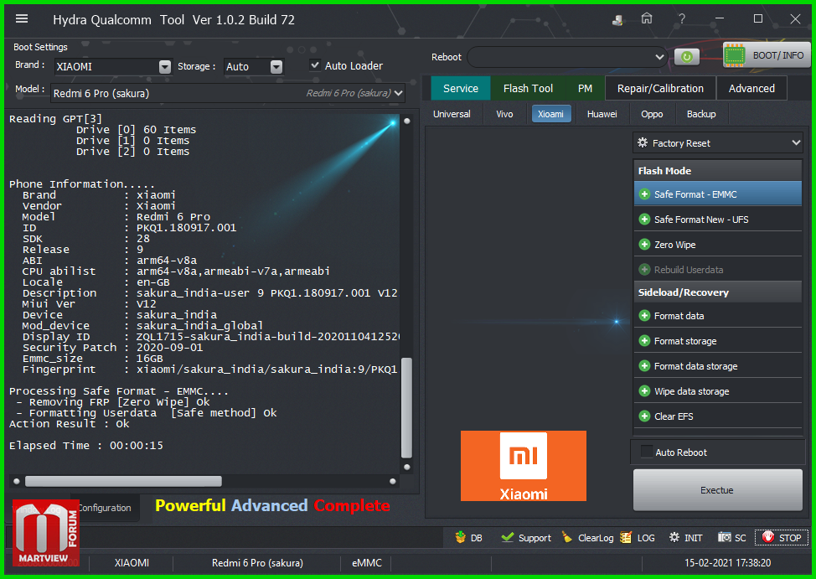Click plus icon beside Clear EFS
Viewport: 816px width, 579px height.
pyautogui.click(x=644, y=416)
